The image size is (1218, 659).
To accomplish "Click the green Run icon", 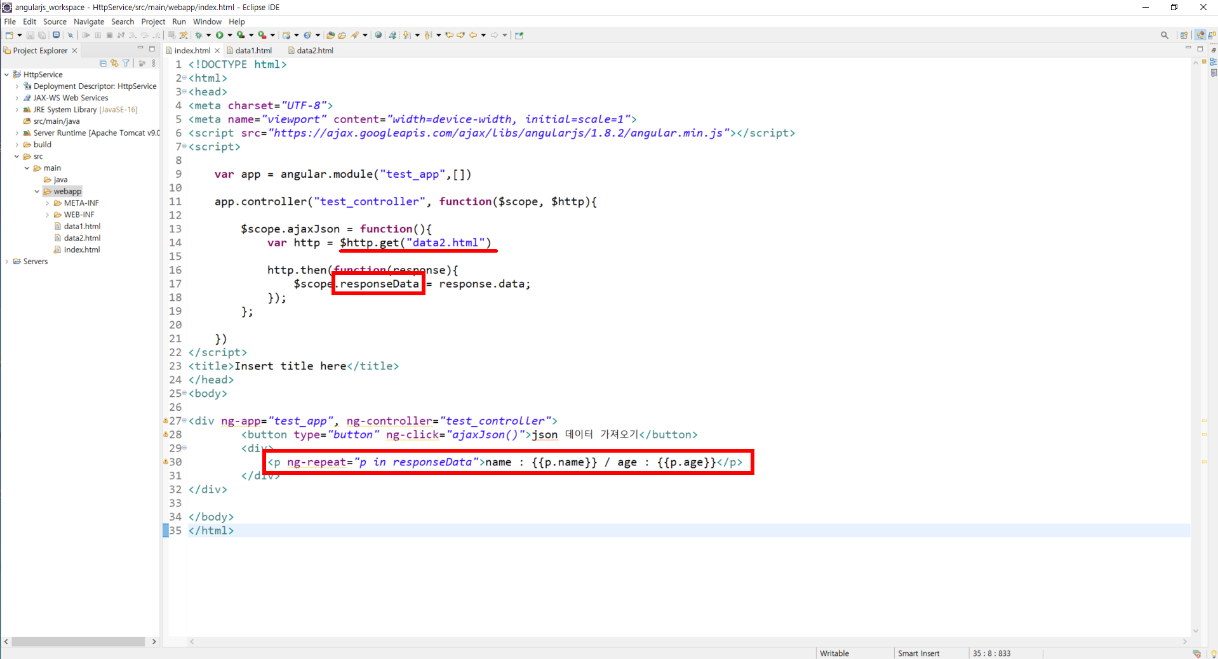I will (219, 35).
